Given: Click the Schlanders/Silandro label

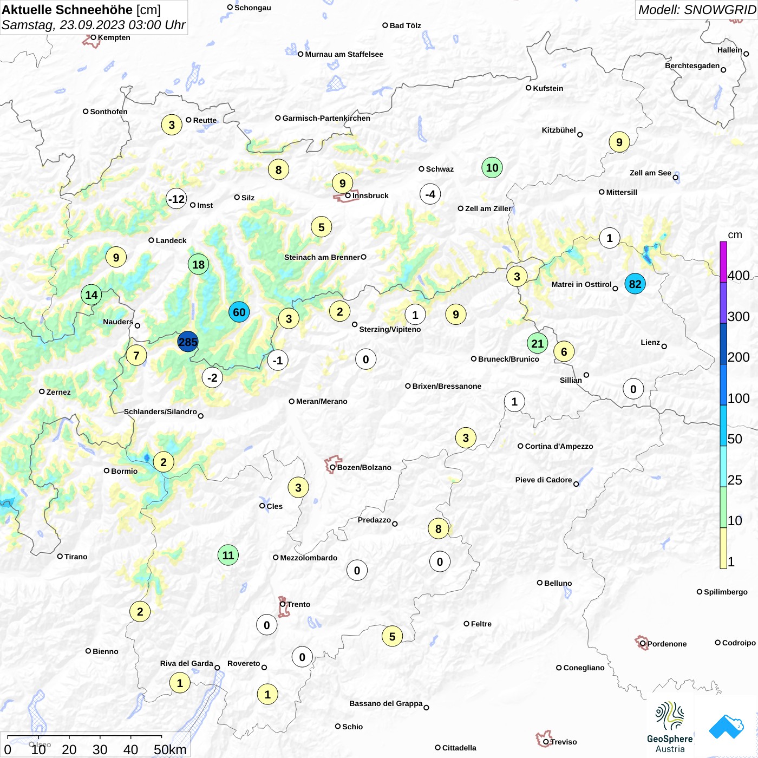Looking at the screenshot, I should point(160,411).
